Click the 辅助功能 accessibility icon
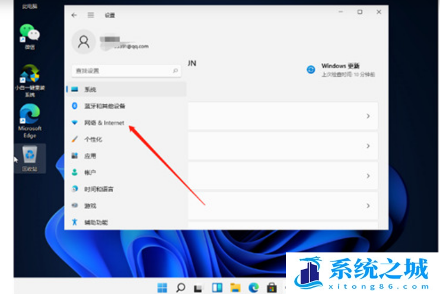 point(75,222)
